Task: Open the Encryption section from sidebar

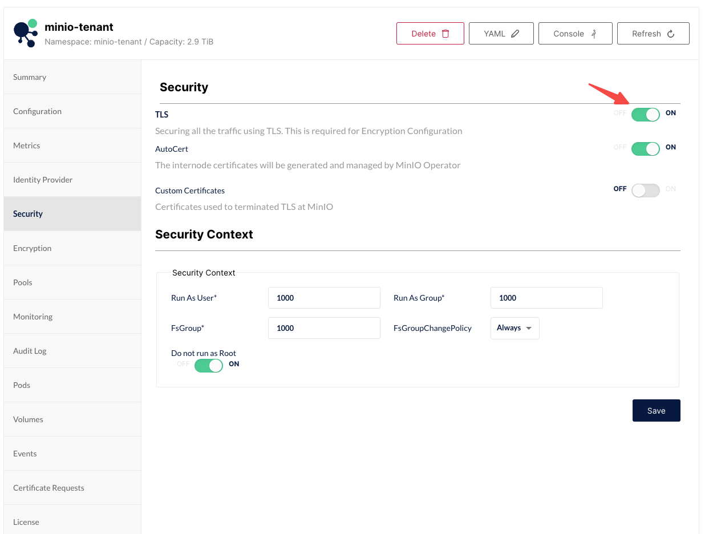Action: click(x=32, y=248)
